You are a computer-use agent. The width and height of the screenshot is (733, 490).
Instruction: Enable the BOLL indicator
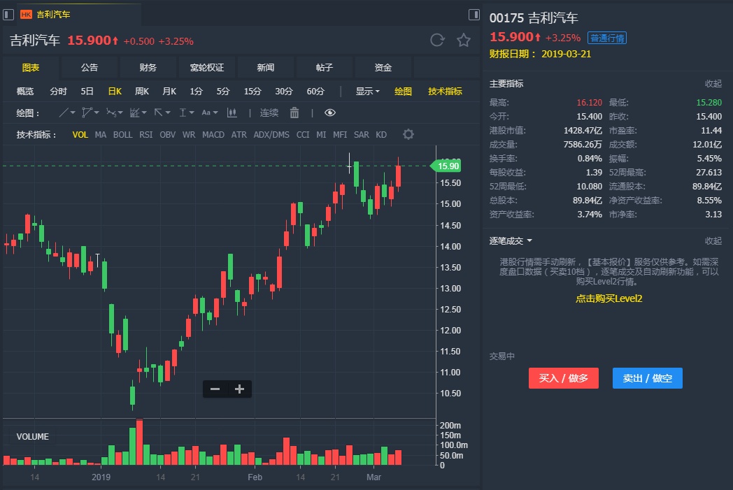(122, 134)
